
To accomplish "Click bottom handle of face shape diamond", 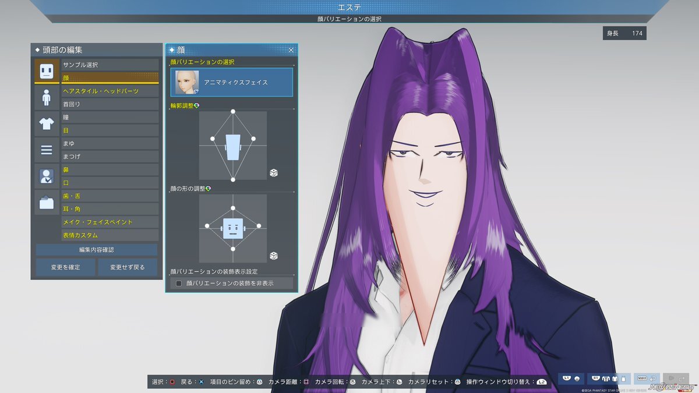I will (233, 249).
